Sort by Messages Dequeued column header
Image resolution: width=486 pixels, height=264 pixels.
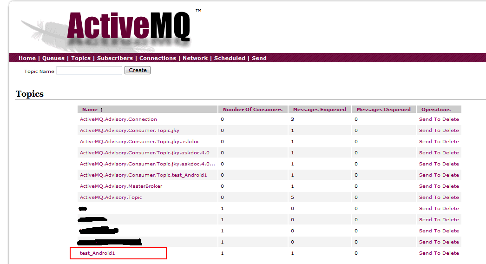383,110
